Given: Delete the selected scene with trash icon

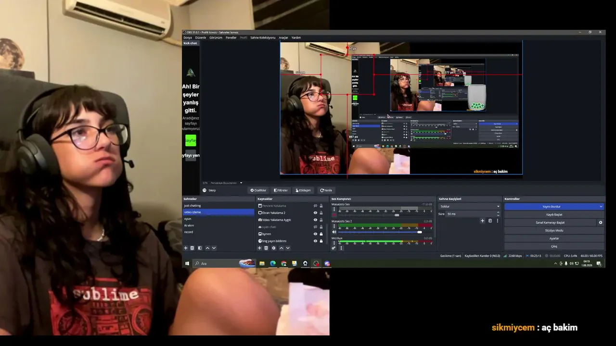Looking at the screenshot, I should point(192,248).
